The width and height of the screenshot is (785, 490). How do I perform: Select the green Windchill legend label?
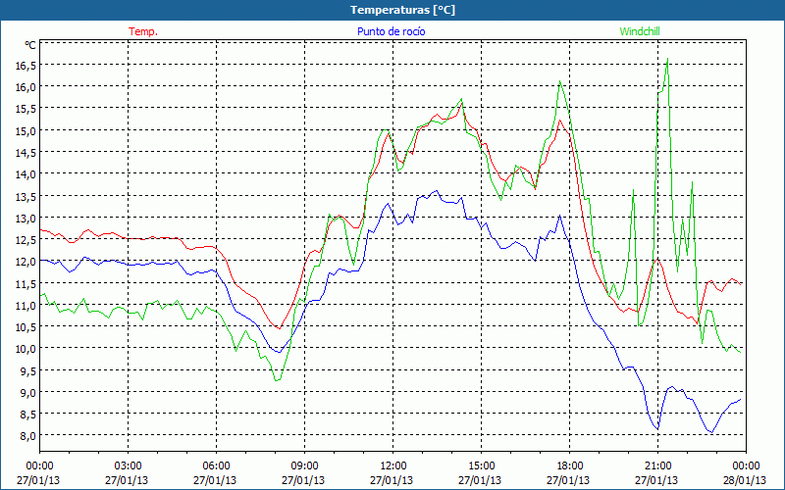(640, 31)
